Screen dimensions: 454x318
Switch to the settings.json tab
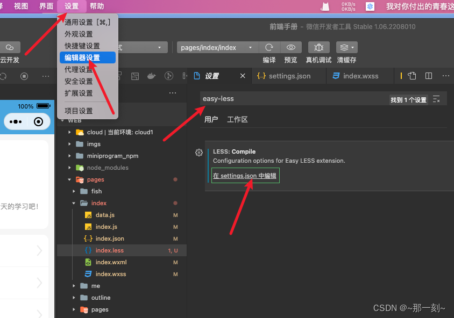click(x=289, y=76)
